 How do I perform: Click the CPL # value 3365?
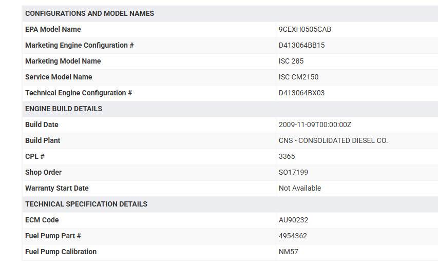[x=287, y=156]
